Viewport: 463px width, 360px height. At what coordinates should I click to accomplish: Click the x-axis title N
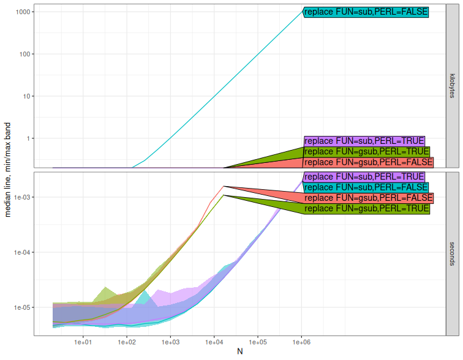(x=240, y=351)
